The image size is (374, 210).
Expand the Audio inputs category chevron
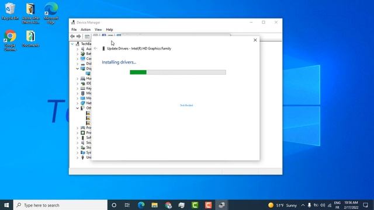(77, 49)
